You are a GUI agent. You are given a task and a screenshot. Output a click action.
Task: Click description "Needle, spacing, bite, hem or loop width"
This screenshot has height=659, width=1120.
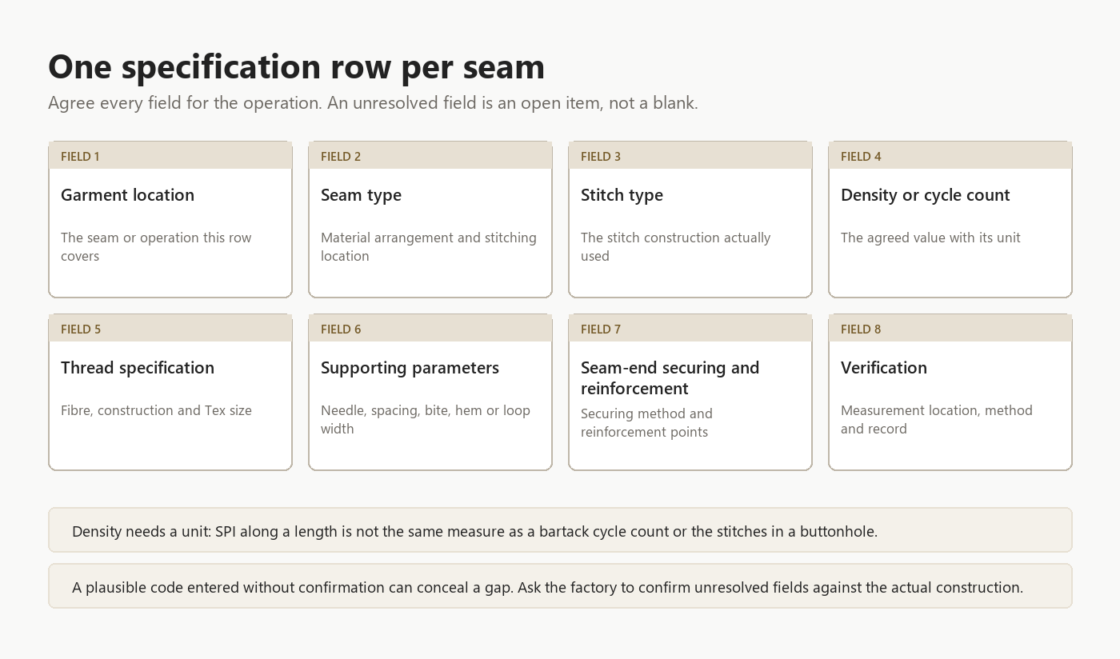click(426, 420)
